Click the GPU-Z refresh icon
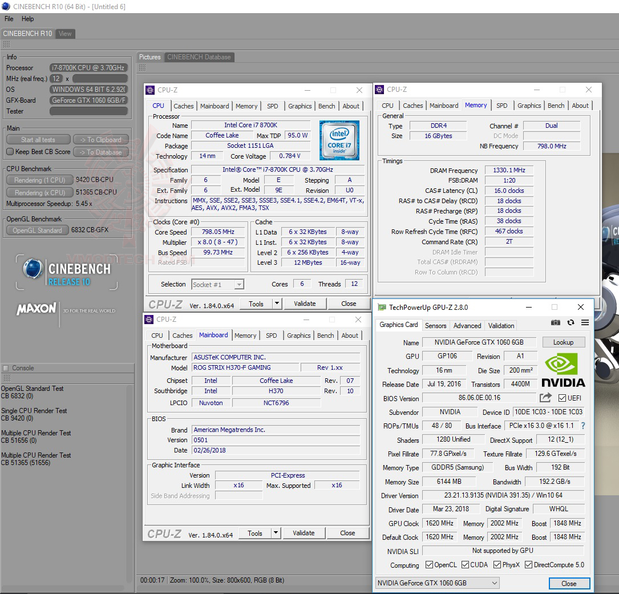The height and width of the screenshot is (594, 619). (x=571, y=322)
